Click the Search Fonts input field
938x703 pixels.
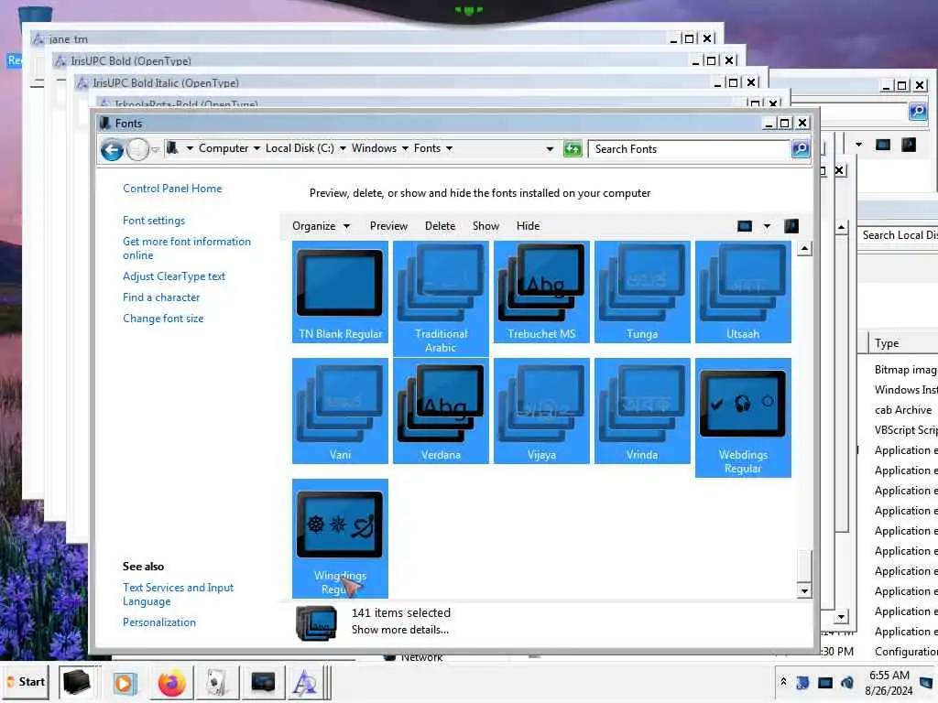pyautogui.click(x=689, y=149)
